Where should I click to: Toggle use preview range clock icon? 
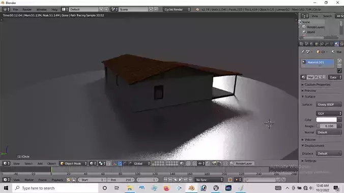click(x=69, y=180)
